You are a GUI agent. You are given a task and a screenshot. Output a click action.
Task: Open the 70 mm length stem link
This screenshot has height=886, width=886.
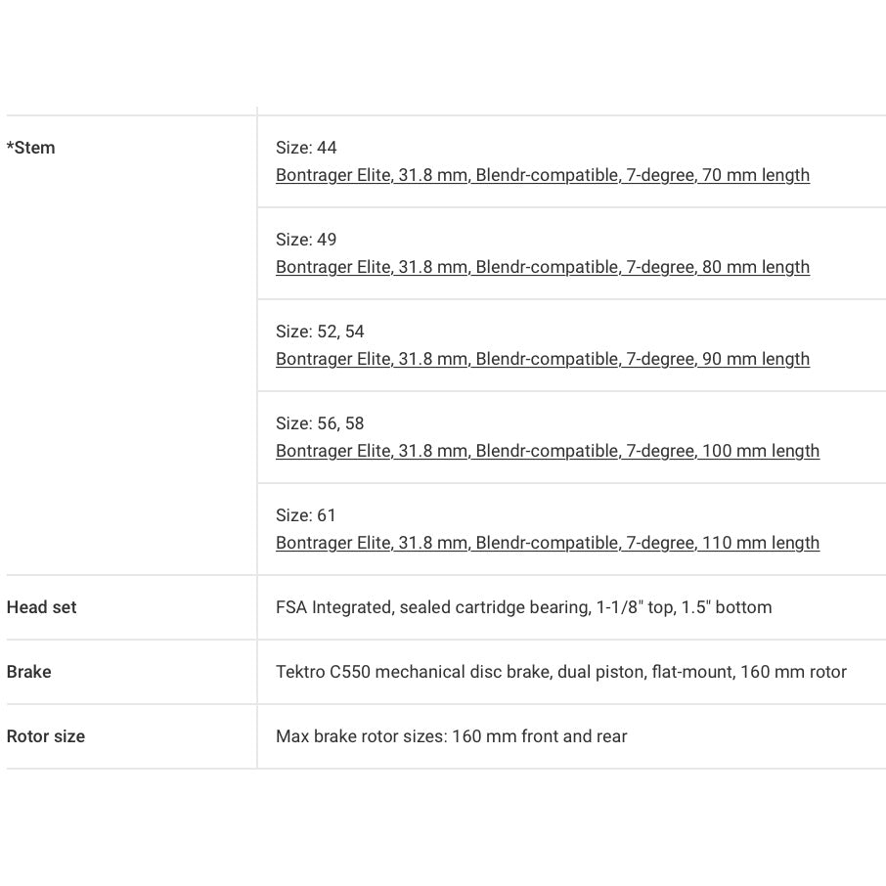(543, 175)
